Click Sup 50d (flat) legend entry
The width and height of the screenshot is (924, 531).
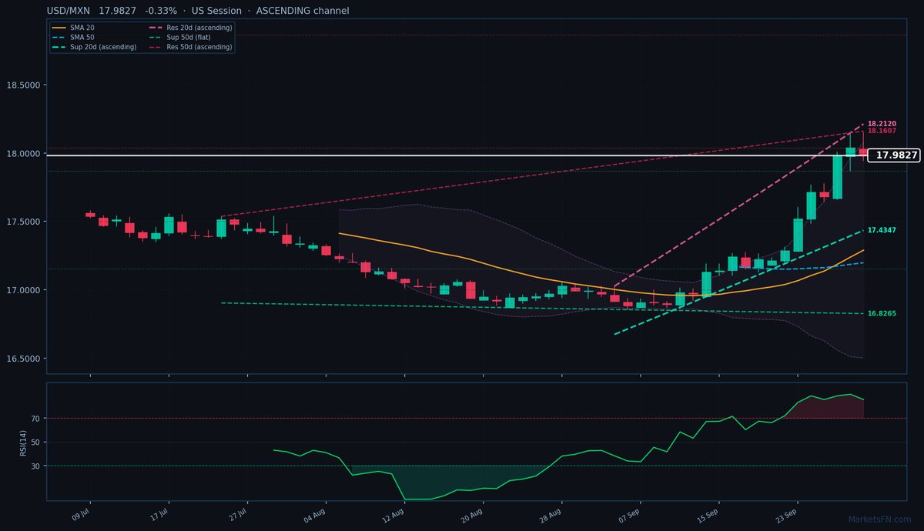coord(179,37)
